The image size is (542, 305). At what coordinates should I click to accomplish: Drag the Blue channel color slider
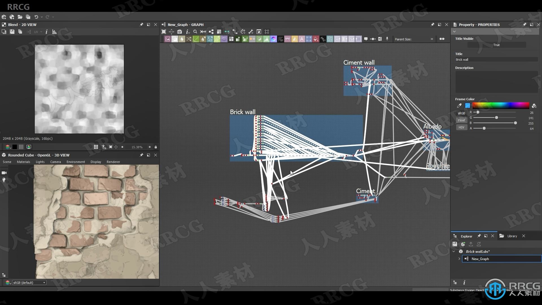pyautogui.click(x=515, y=123)
